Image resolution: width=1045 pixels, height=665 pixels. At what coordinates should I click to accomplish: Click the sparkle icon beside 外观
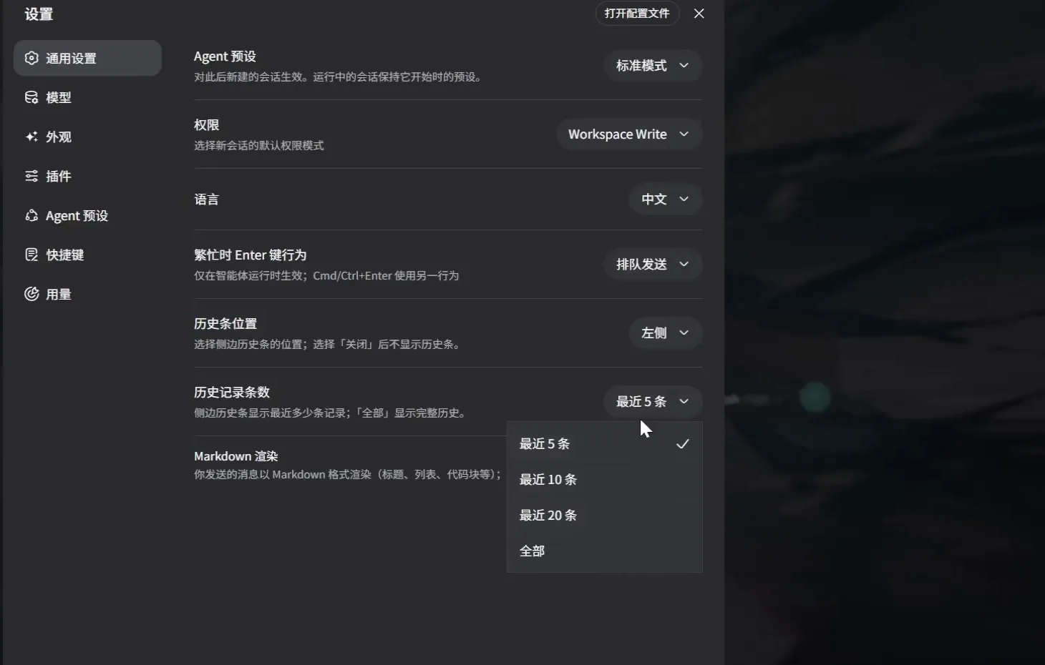pos(31,137)
